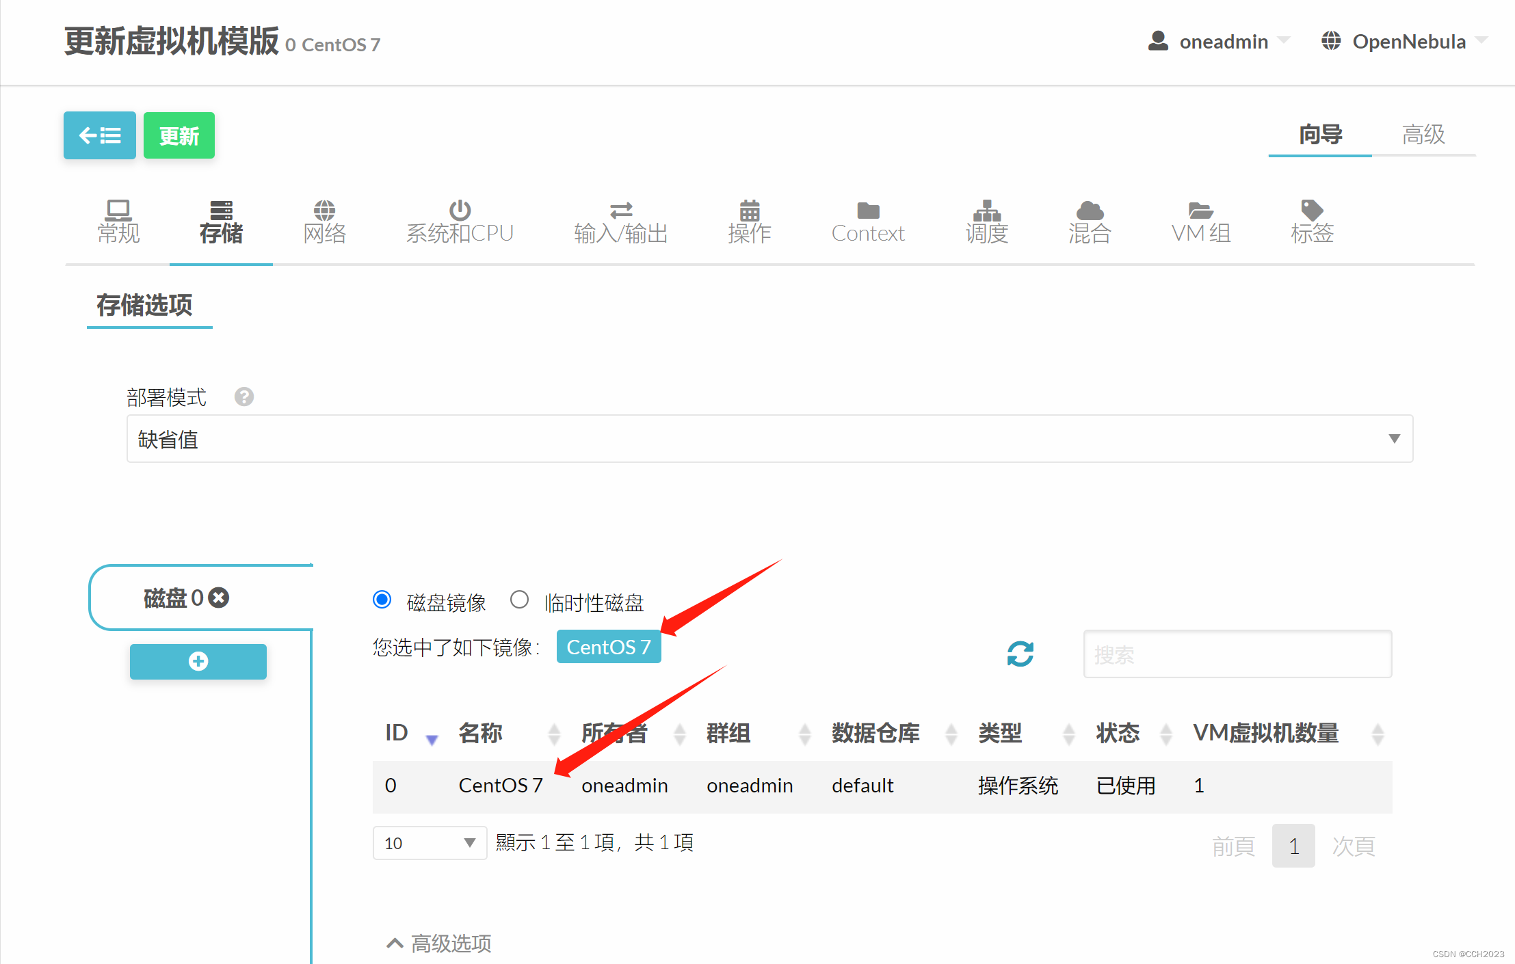Select the 磁盘镜像 radio button
The image size is (1515, 964).
(x=382, y=600)
